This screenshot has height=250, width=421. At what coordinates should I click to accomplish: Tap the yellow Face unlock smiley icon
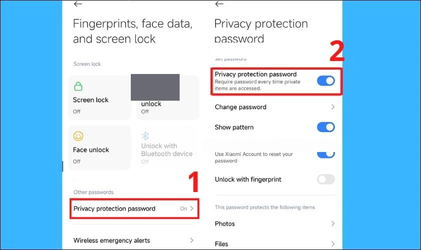pos(78,136)
